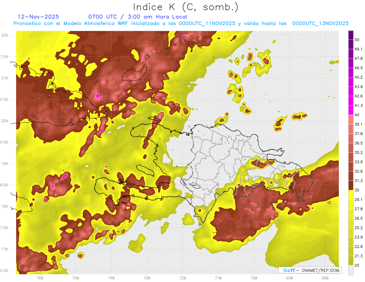Click the latitude label "1.5N"
The height and width of the screenshot is (282, 365).
(5, 57)
